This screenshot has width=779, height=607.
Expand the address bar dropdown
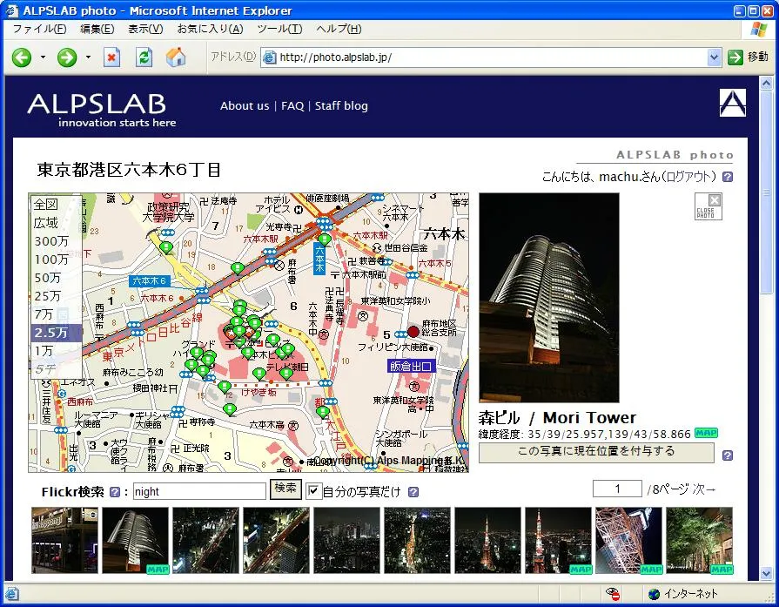click(714, 57)
